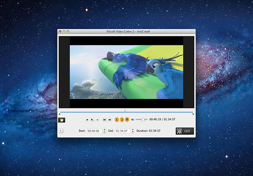This screenshot has width=253, height=176.
Task: Select the right trim handle on the timeline
Action: pyautogui.click(x=193, y=114)
